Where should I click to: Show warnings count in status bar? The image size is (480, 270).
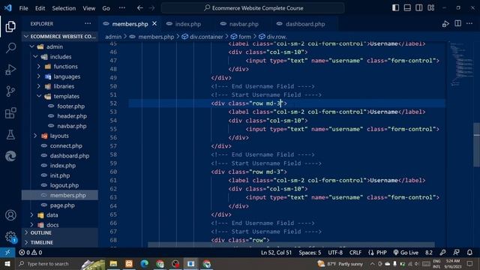(x=37, y=253)
